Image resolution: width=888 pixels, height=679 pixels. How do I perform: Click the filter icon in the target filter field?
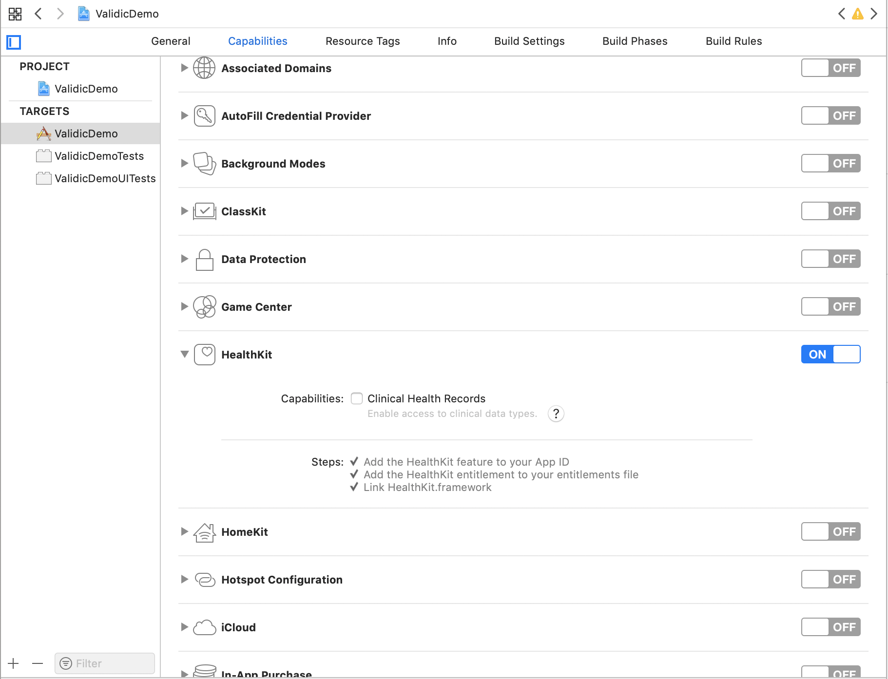pos(66,663)
